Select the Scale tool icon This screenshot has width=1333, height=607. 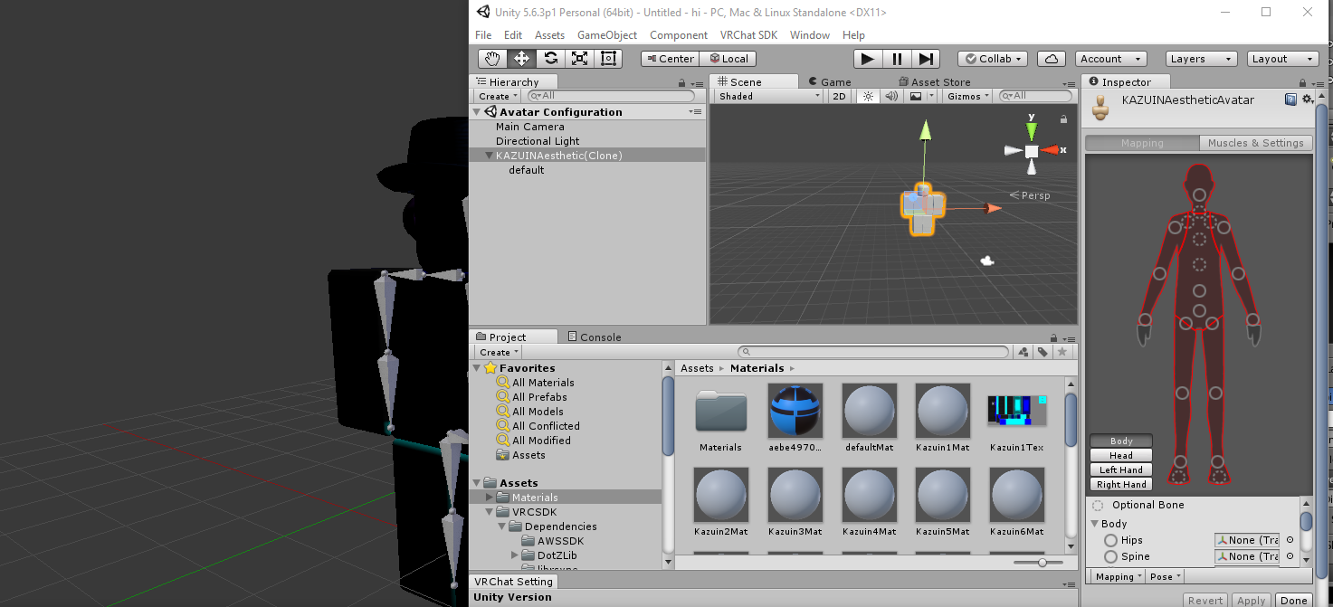click(x=579, y=59)
